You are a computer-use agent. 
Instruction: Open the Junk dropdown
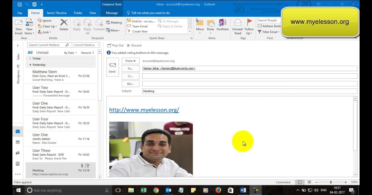point(44,32)
